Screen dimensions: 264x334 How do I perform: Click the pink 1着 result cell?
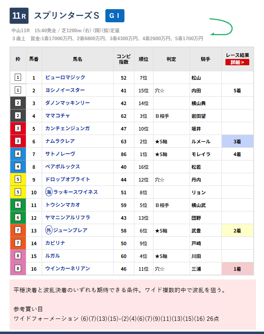237,269
